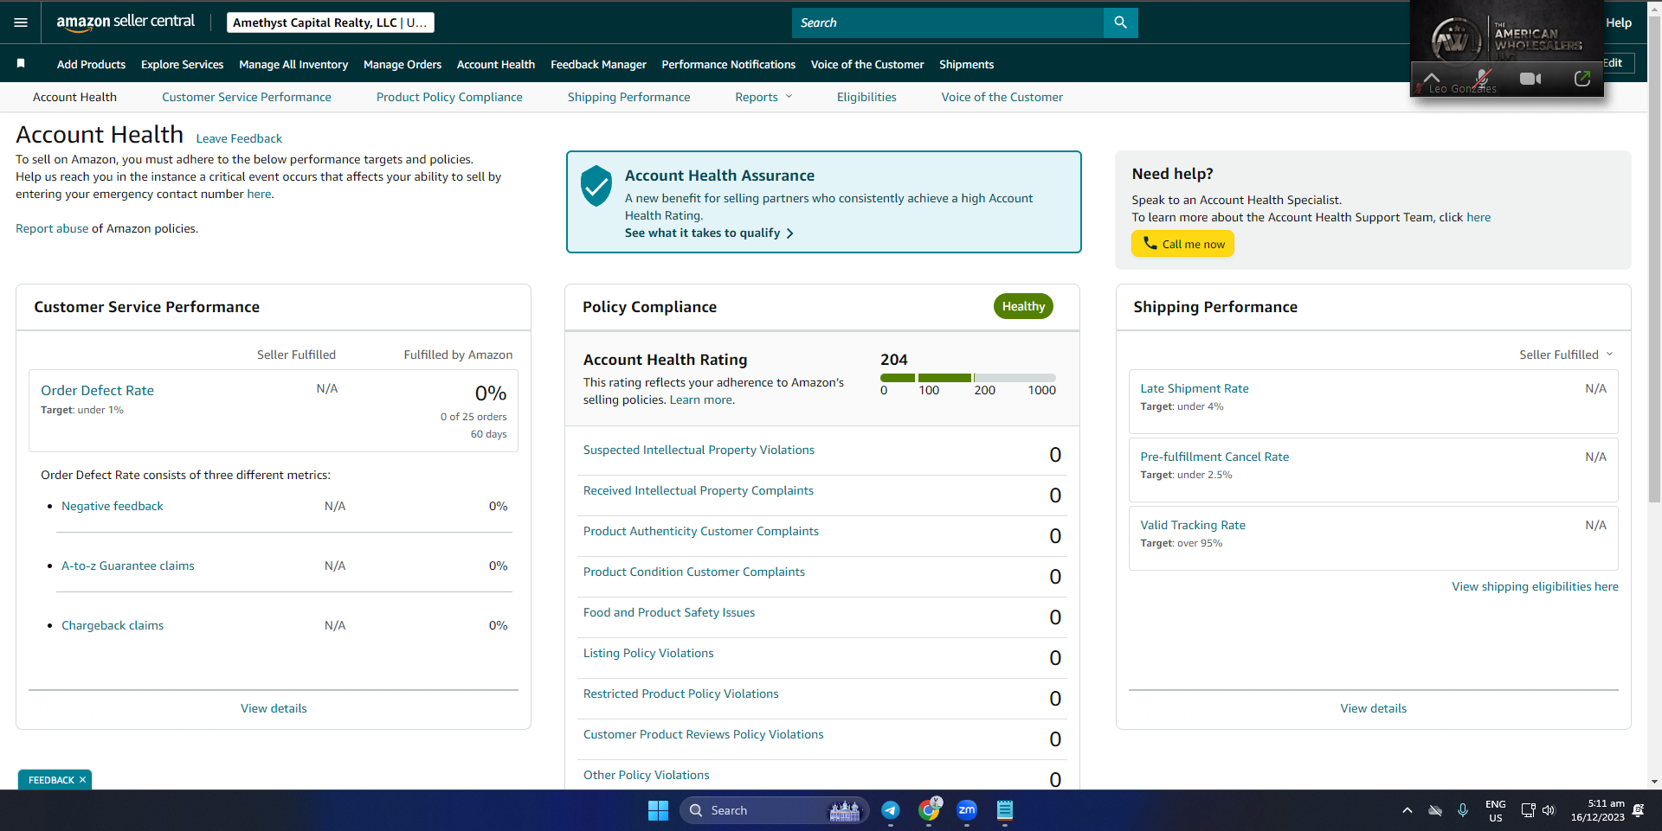Show hidden system tray icons

(1408, 810)
